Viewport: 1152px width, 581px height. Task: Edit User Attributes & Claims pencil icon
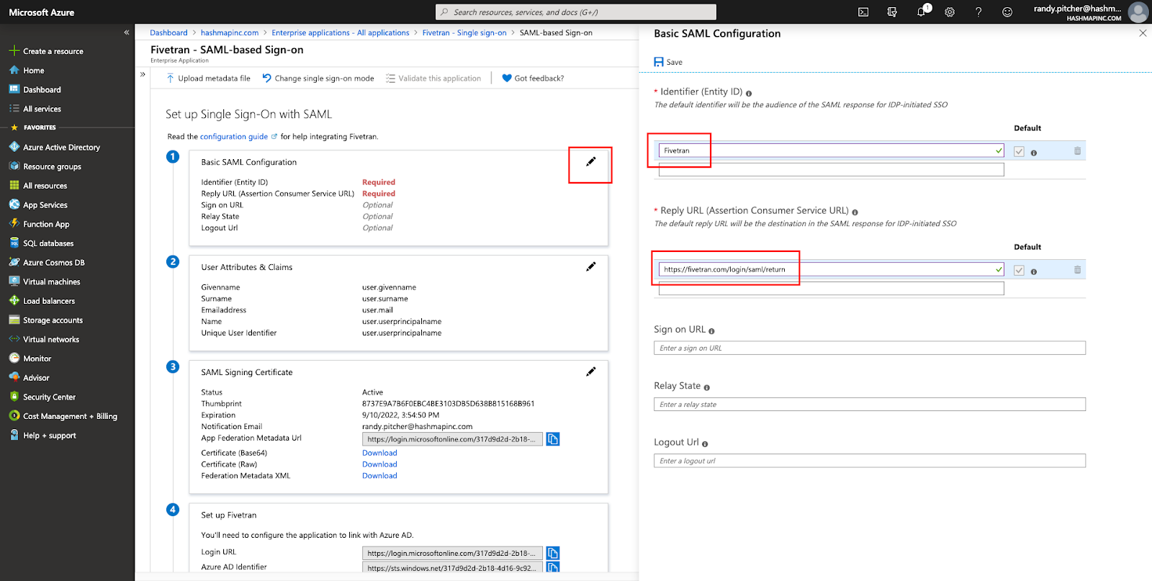(591, 267)
